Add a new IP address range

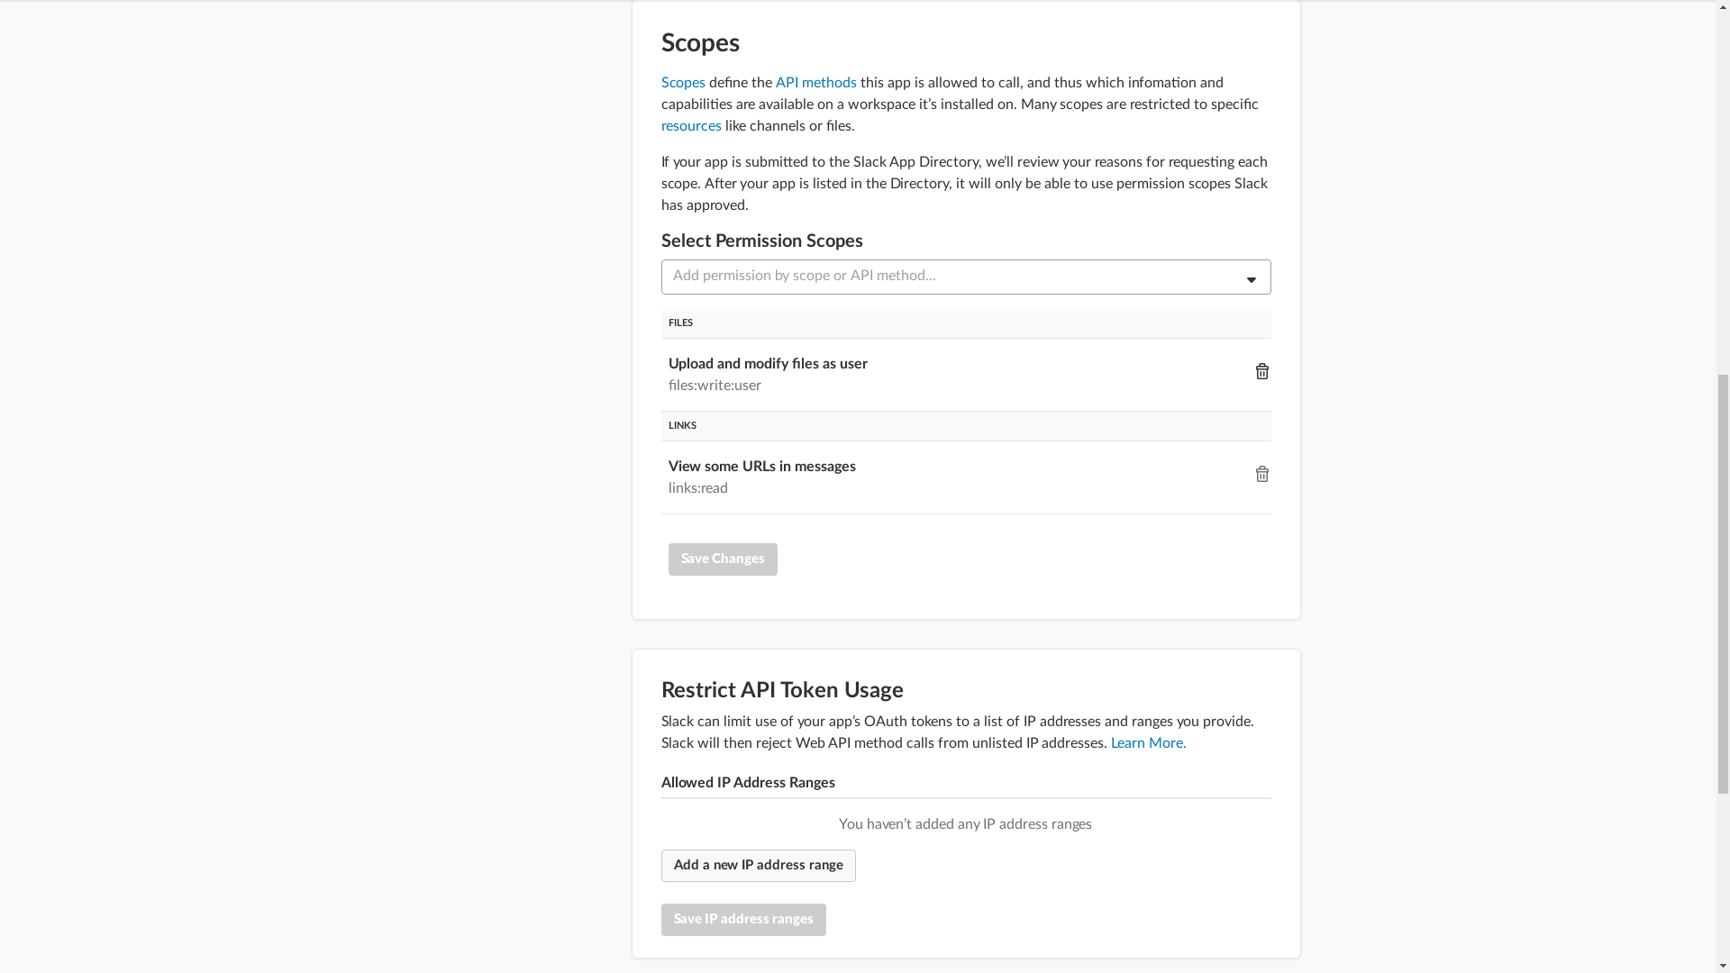(758, 866)
